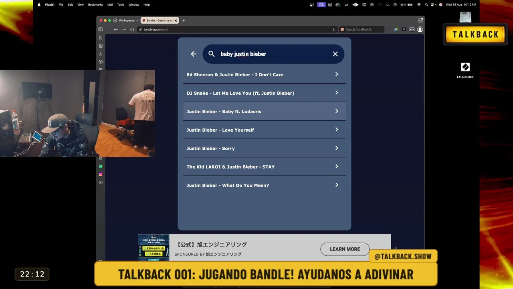Open the Edit menu
This screenshot has width=513, height=289.
(x=70, y=5)
